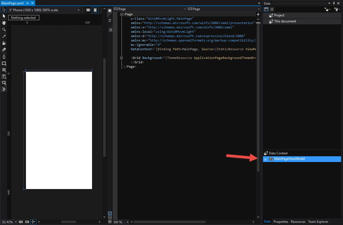This screenshot has width=343, height=225.
Task: Select the Zoom tool in the toolbox
Action: click(4, 30)
